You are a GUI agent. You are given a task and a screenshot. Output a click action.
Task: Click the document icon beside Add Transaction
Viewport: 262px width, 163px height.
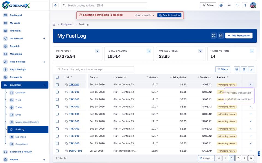point(221,36)
